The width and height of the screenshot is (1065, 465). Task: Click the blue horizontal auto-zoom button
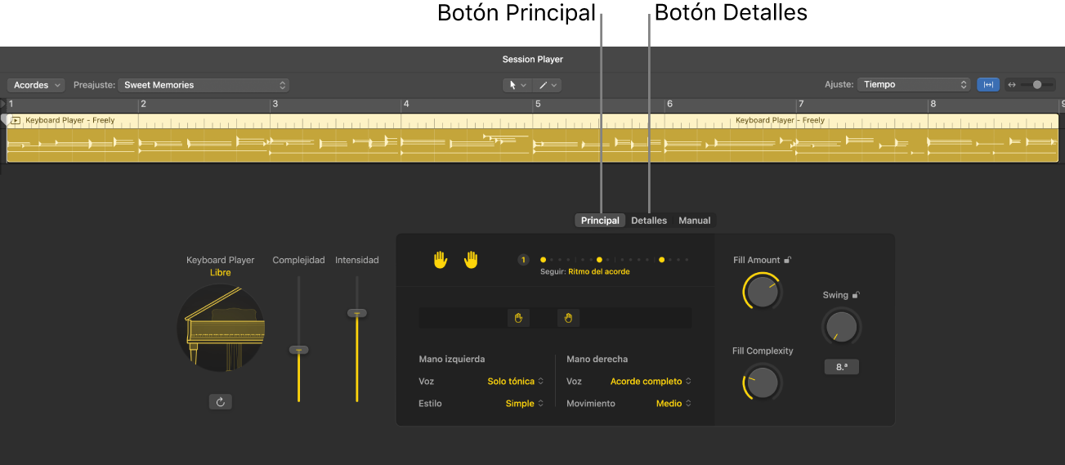tap(988, 84)
